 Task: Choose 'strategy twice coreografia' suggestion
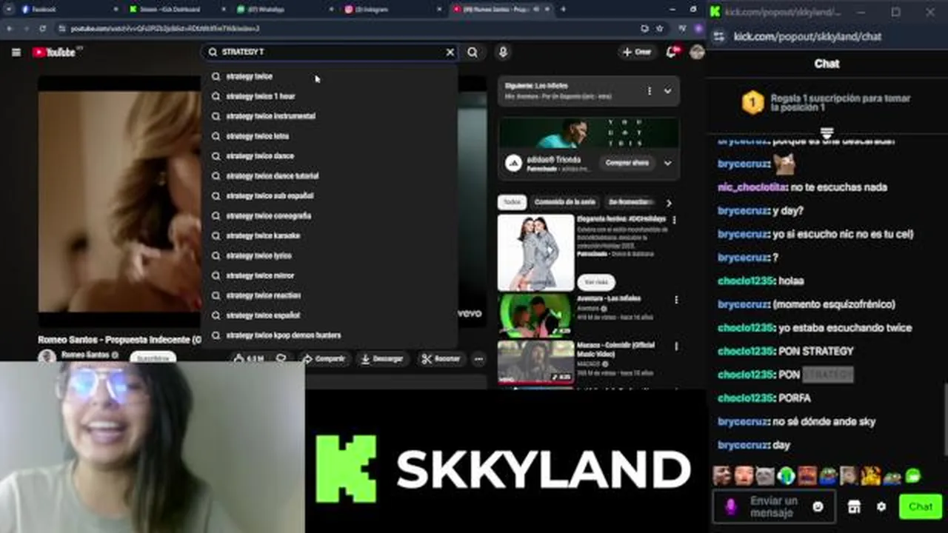tap(330, 216)
